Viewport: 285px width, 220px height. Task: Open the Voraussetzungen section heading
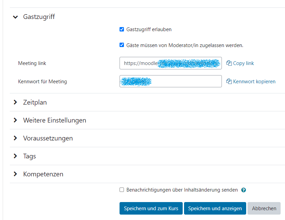[x=48, y=138]
